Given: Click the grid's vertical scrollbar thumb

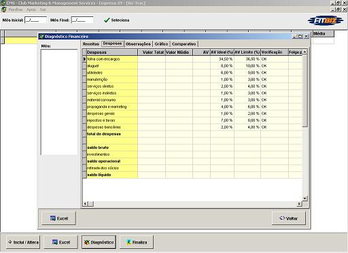Looking at the screenshot, I should 304,90.
